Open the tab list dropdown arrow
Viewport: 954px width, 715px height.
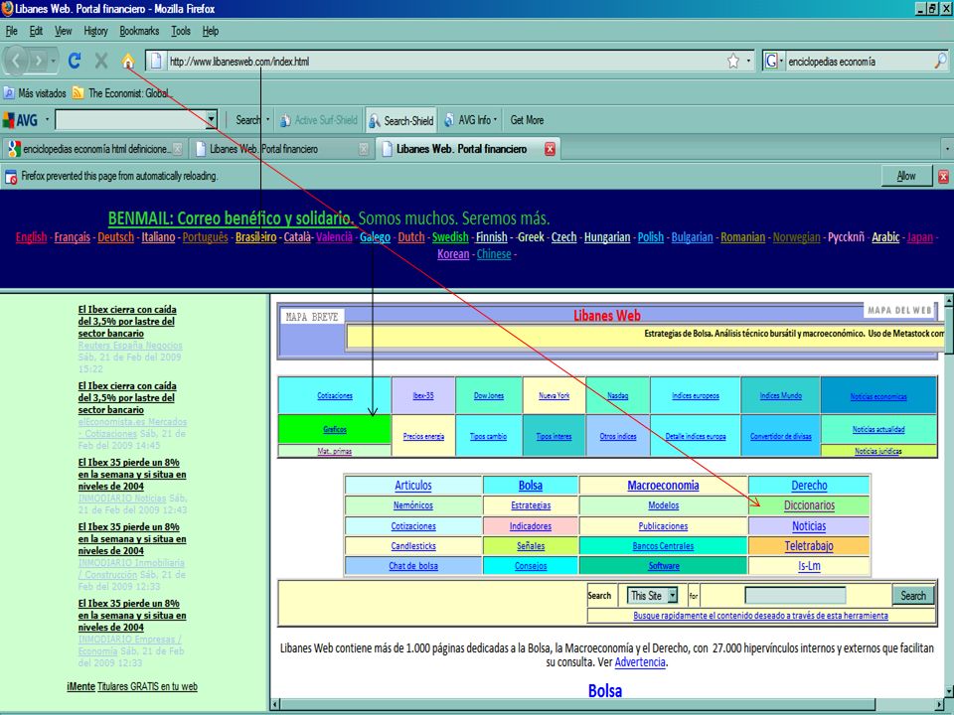tap(947, 149)
